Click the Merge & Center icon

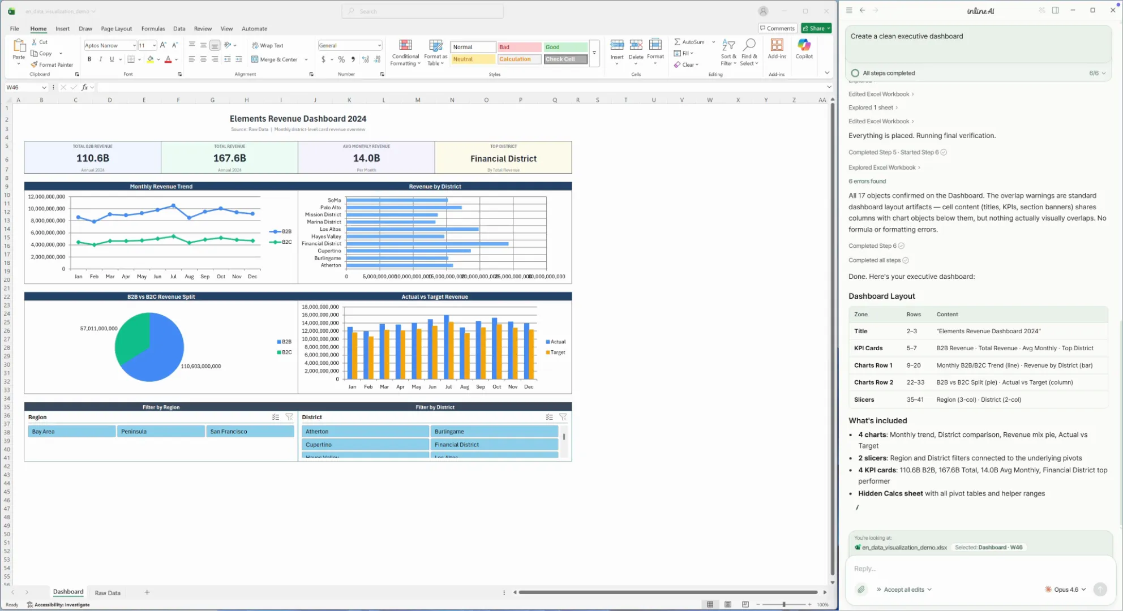255,59
